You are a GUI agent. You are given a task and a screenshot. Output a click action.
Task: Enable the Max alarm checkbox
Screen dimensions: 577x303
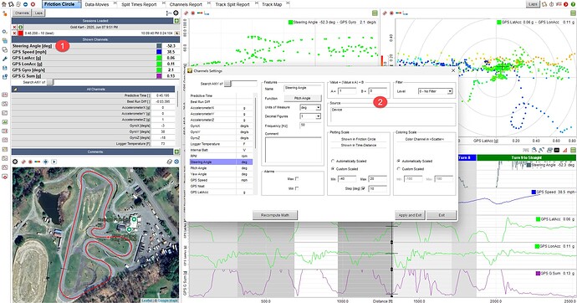[x=297, y=178]
